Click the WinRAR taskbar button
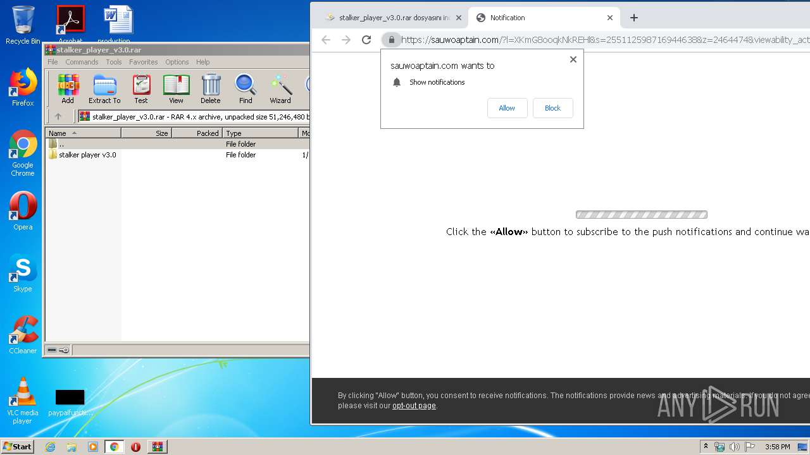810x455 pixels. click(x=157, y=447)
